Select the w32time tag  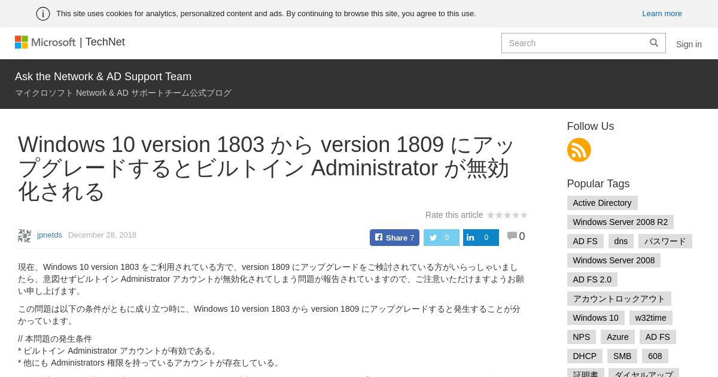(651, 318)
